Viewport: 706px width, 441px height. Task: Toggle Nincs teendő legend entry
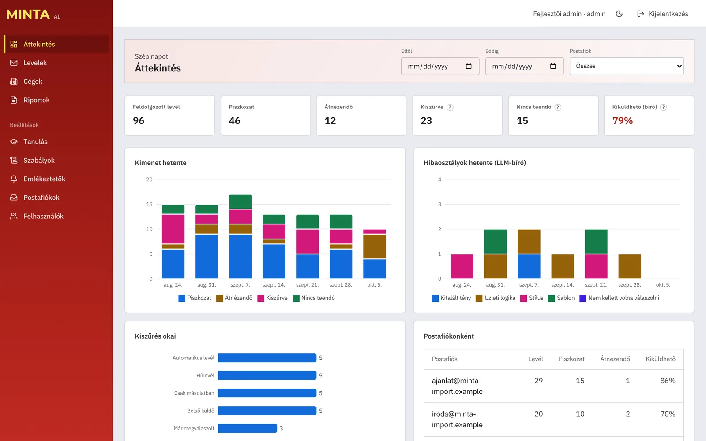(314, 298)
